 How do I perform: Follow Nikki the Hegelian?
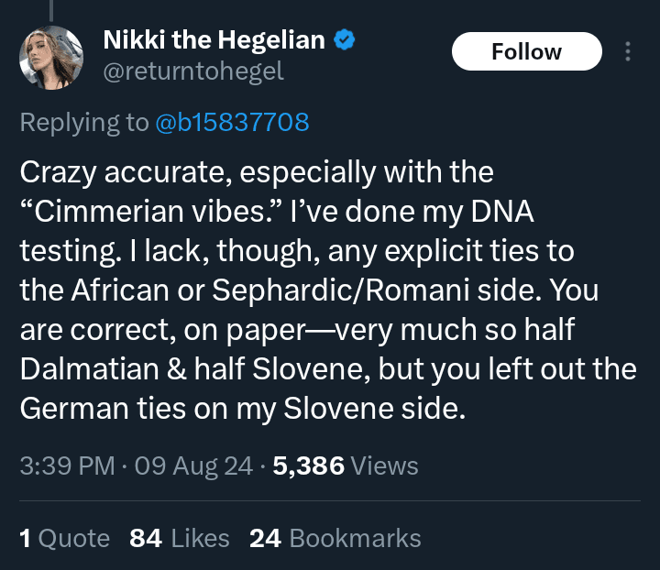click(x=526, y=51)
